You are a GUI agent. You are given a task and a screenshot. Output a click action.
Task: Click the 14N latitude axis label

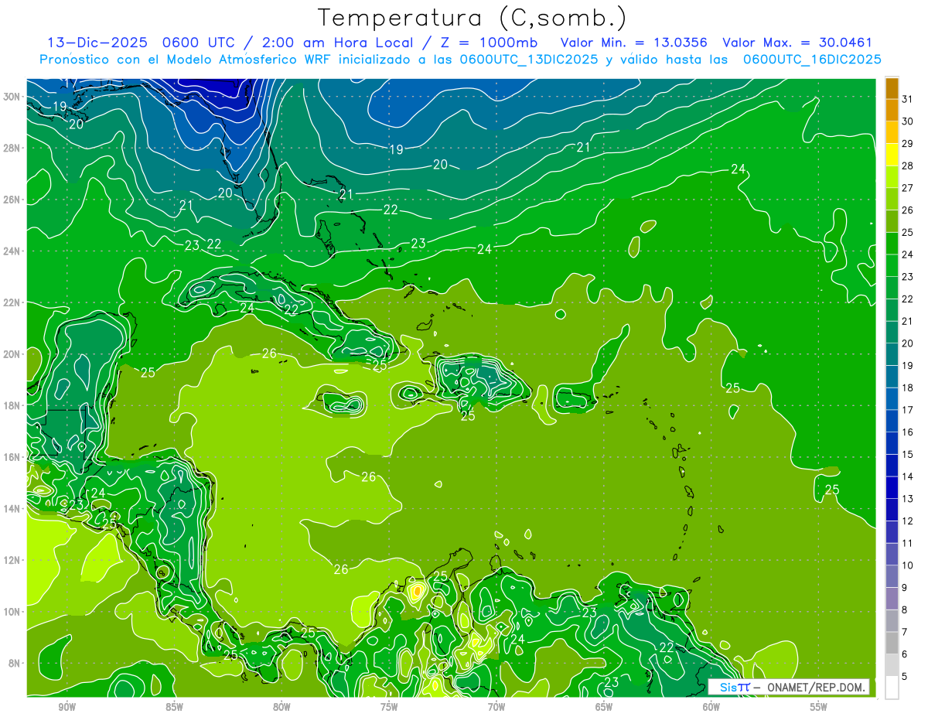pyautogui.click(x=12, y=509)
